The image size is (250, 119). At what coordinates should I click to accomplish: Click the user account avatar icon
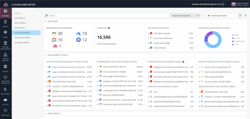point(222,4)
